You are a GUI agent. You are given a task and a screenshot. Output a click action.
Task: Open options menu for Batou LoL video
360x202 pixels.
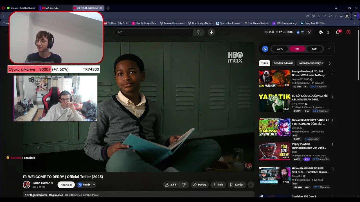coord(333,121)
